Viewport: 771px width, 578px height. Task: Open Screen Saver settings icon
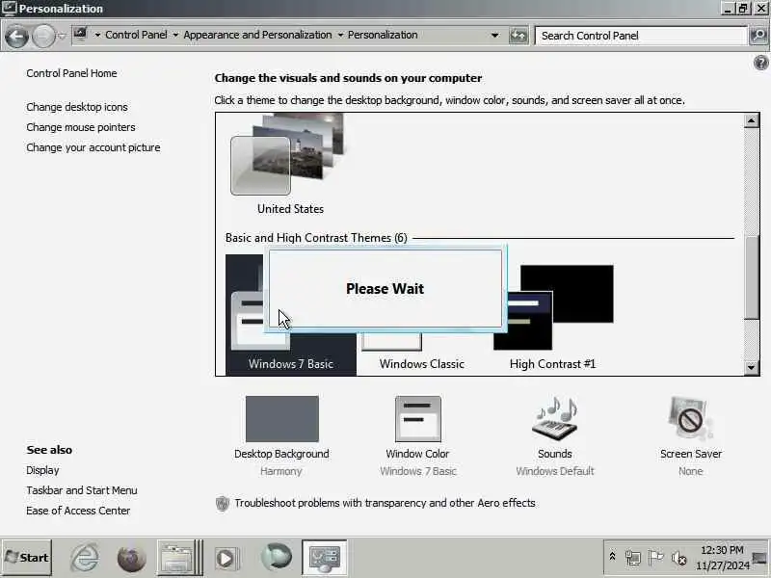690,419
